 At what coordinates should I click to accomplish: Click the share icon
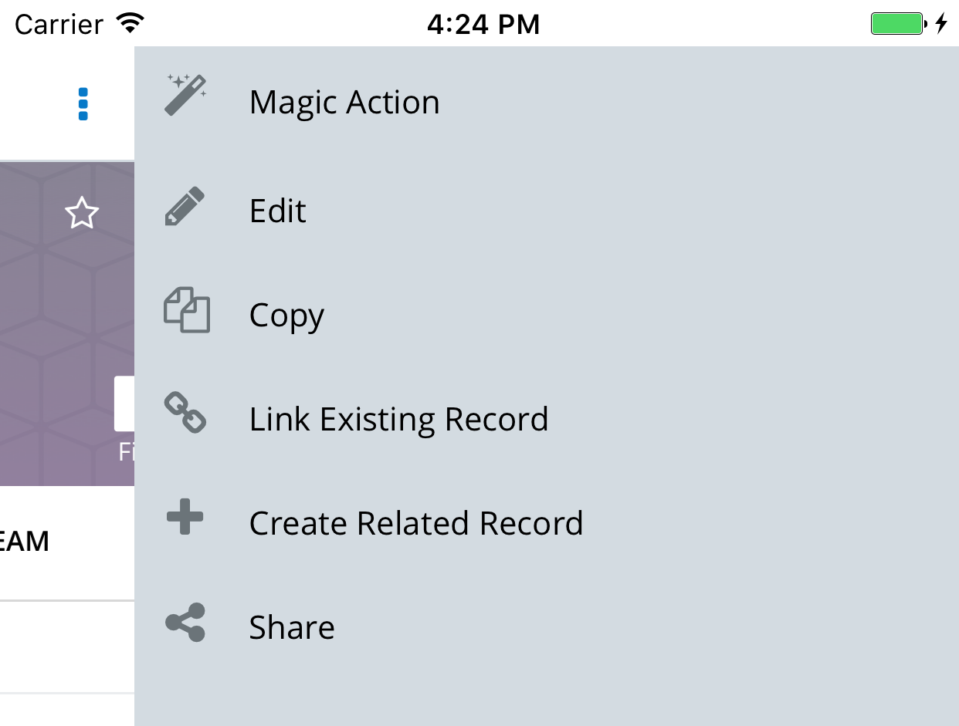(x=186, y=623)
